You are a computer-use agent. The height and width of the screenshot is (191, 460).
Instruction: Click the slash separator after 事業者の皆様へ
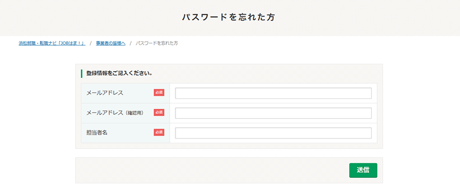point(130,43)
